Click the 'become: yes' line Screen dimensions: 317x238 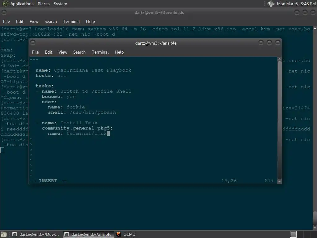pos(59,97)
